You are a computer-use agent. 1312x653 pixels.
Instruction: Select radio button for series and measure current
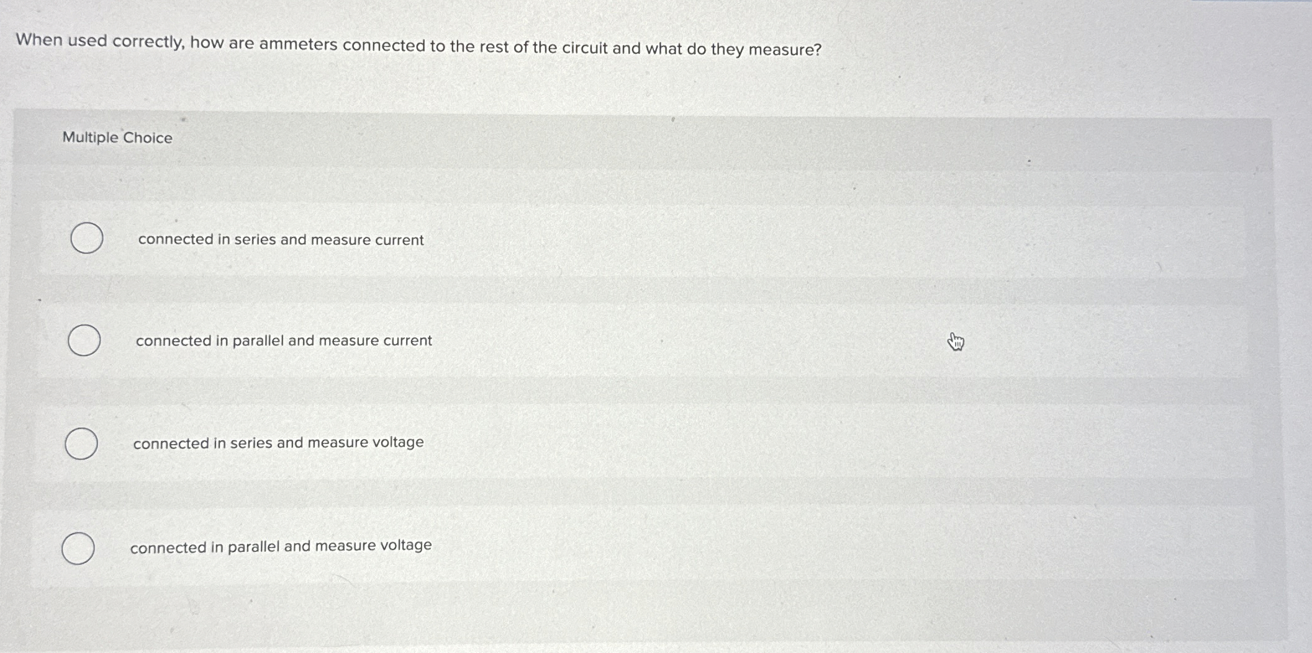(86, 238)
